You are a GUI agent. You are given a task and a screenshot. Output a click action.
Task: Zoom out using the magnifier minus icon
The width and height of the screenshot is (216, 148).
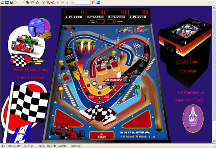coord(53,2)
